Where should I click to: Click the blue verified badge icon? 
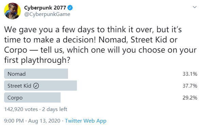[70, 8]
